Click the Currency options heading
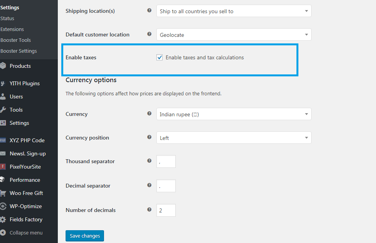The image size is (376, 243). click(x=91, y=80)
